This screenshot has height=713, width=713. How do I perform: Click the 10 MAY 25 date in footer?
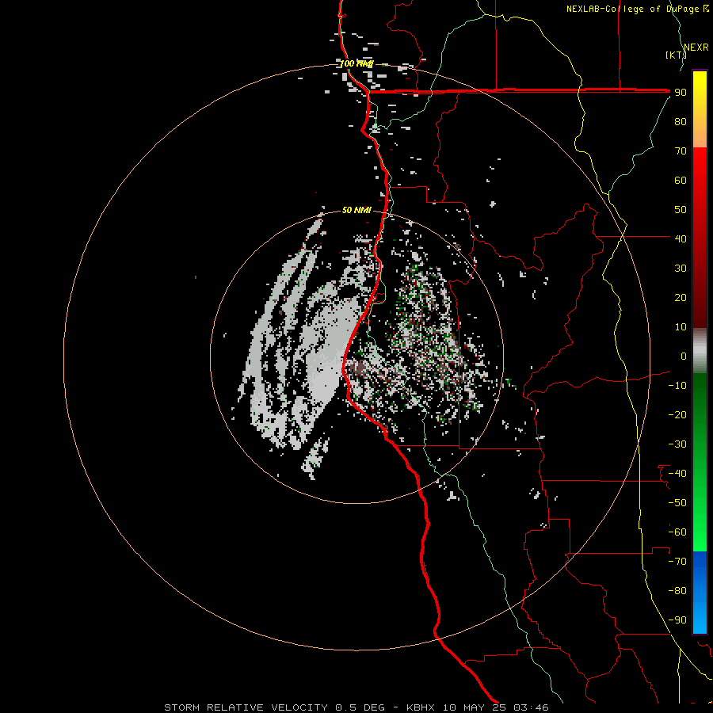tap(475, 707)
